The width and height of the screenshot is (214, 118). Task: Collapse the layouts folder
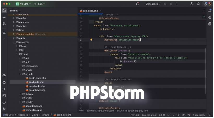(x=20, y=74)
